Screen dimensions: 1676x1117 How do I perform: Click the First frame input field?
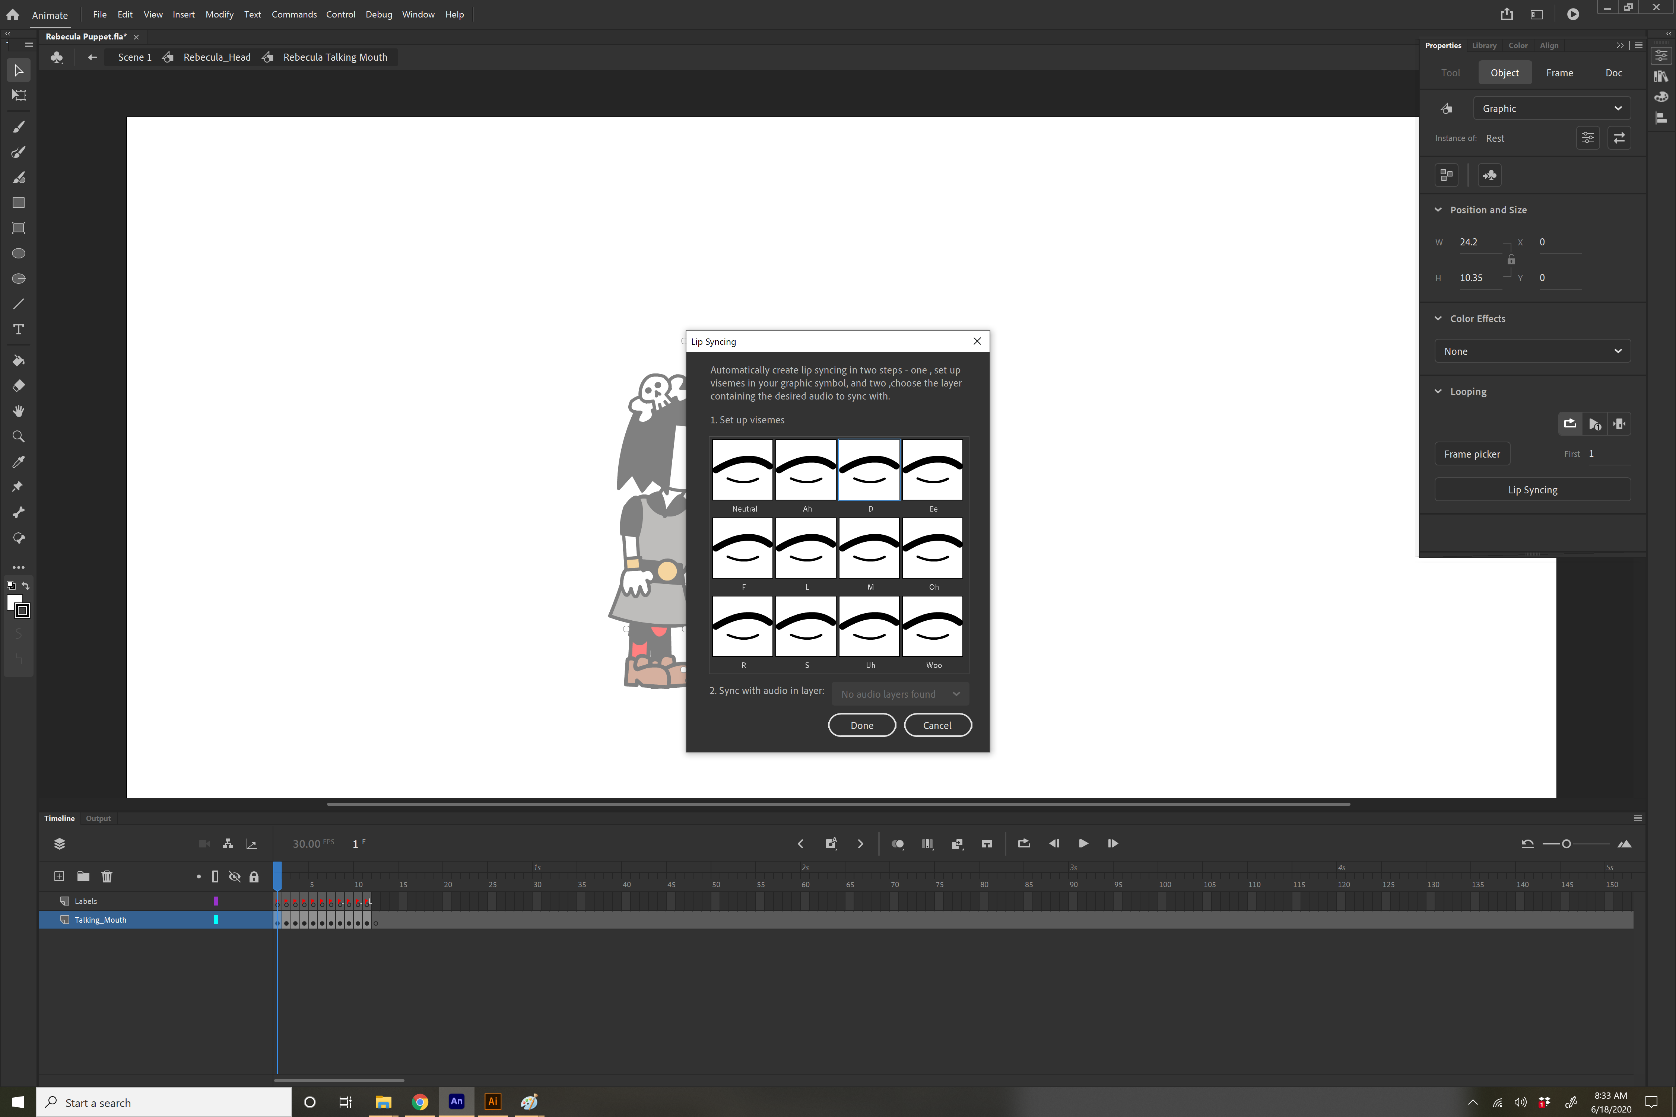pyautogui.click(x=1609, y=454)
